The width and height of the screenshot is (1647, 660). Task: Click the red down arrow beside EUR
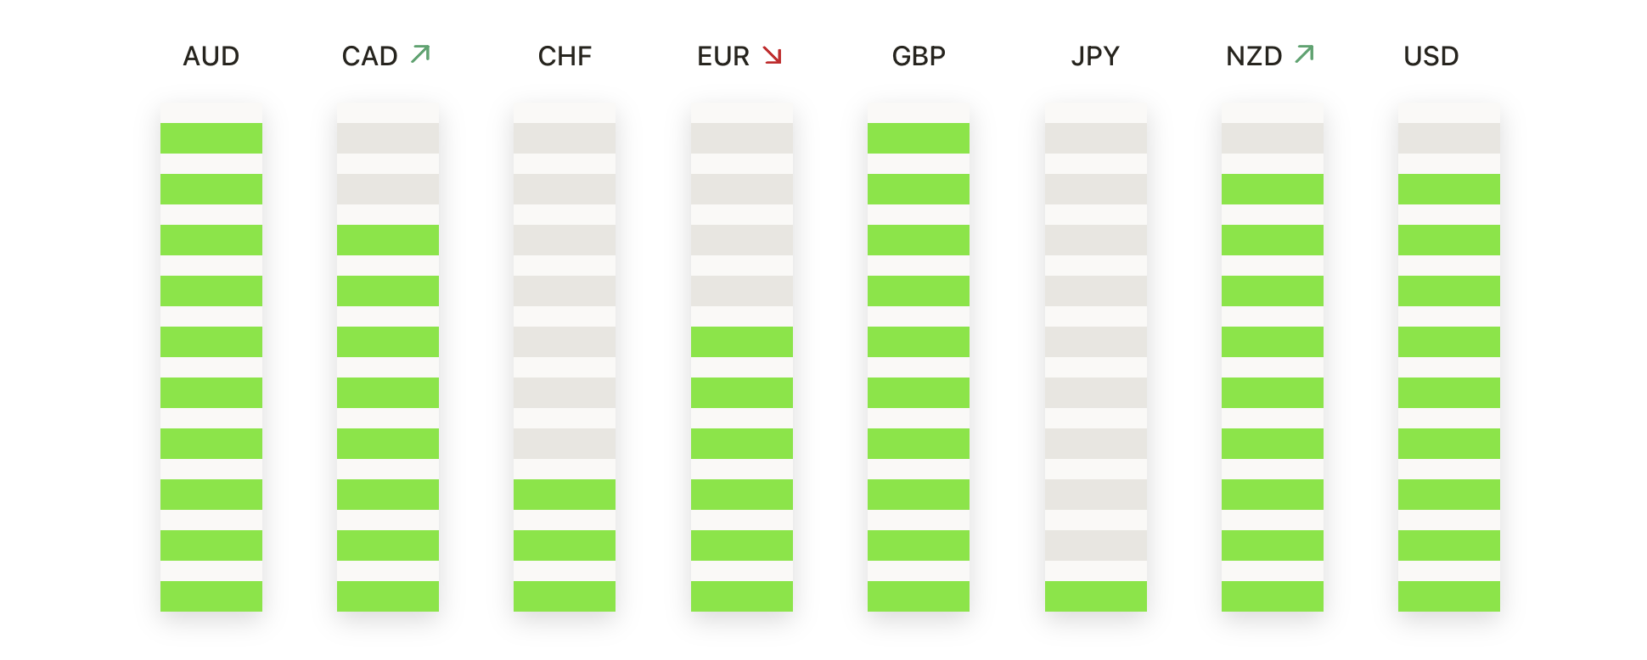click(x=772, y=55)
